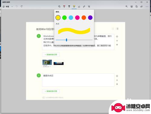
Task: Click the New snip button
Action: pyautogui.click(x=6, y=7)
